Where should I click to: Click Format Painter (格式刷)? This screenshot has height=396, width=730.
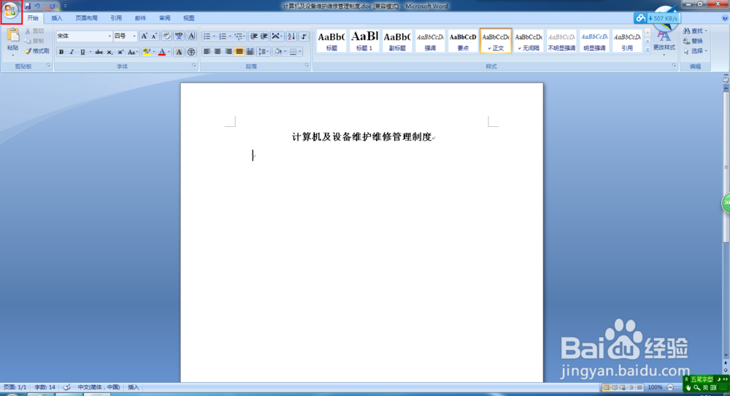coord(37,51)
